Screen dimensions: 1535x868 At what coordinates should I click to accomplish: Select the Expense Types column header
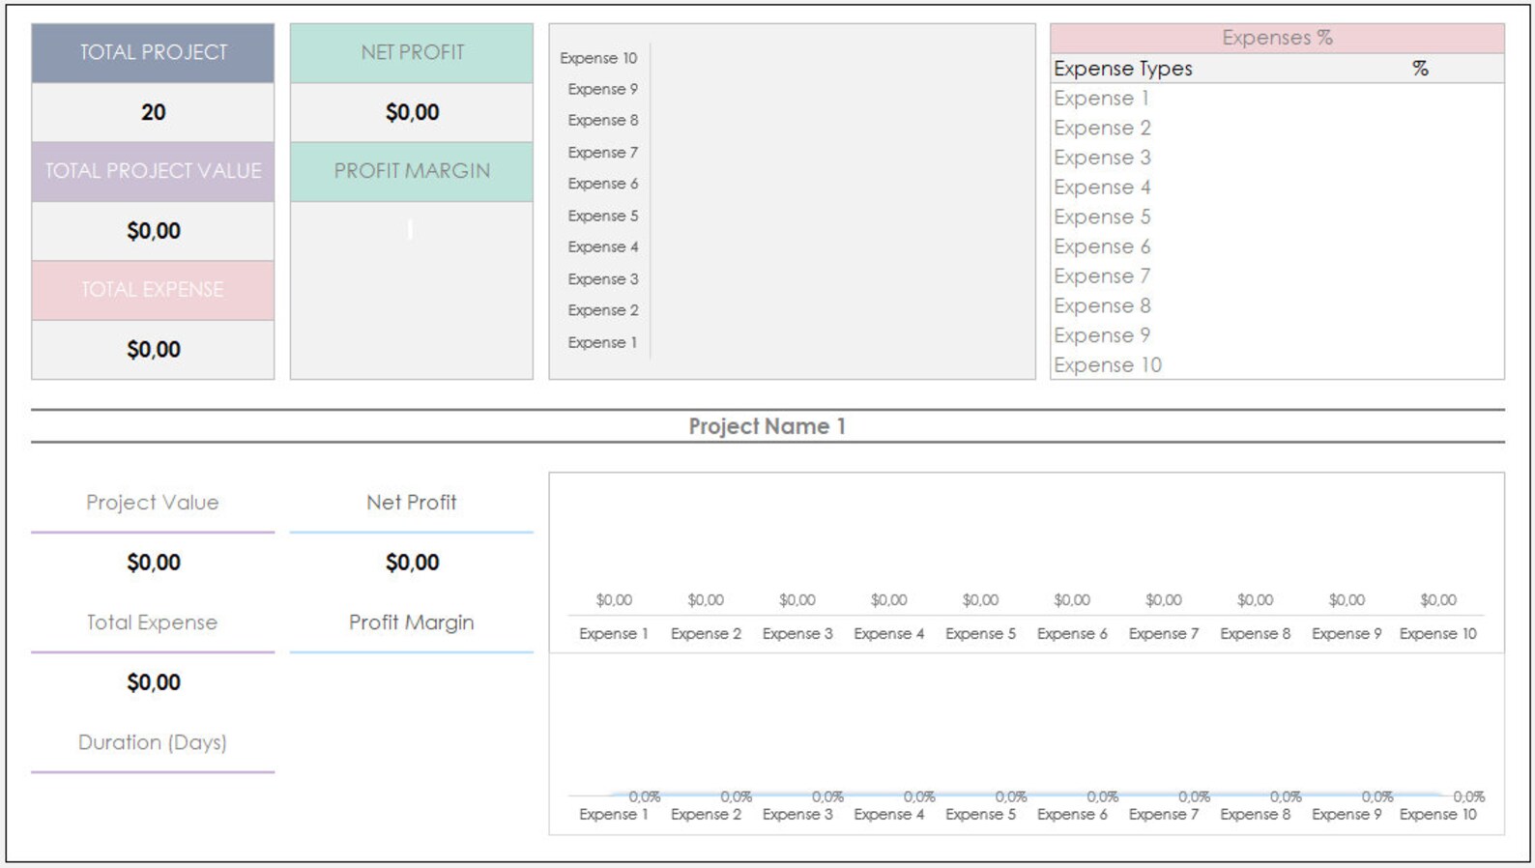1123,69
